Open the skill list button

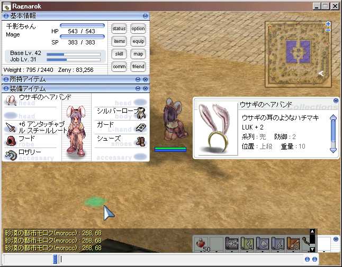click(x=119, y=54)
